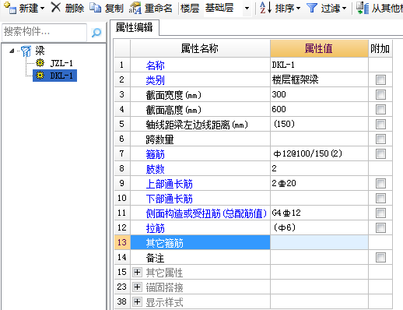Click the 拉筋 property link
The width and height of the screenshot is (403, 310).
(x=155, y=228)
